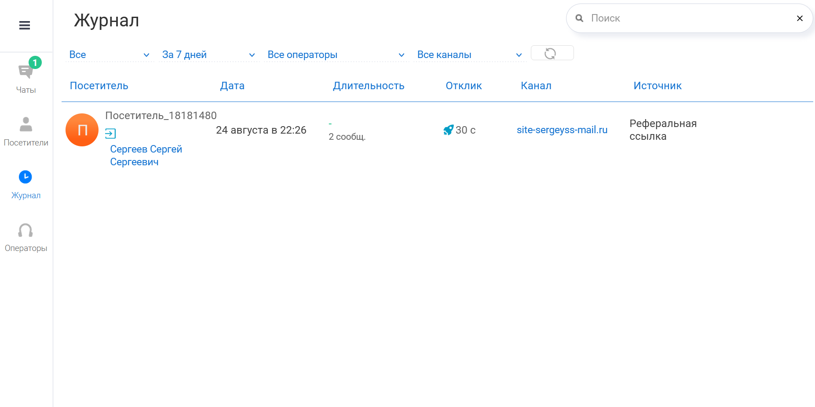
Task: Expand 'Все операторы' dropdown
Action: click(x=336, y=55)
